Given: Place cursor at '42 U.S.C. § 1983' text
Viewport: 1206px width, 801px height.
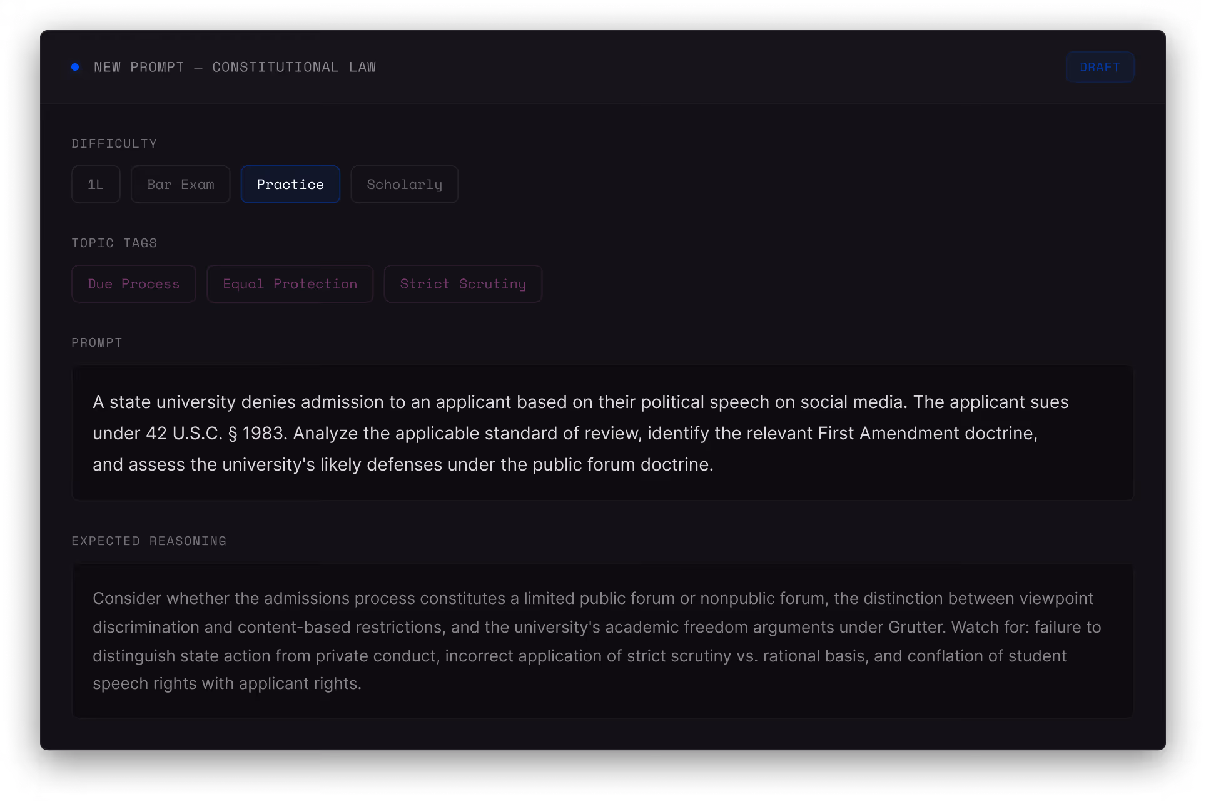Looking at the screenshot, I should pyautogui.click(x=216, y=434).
